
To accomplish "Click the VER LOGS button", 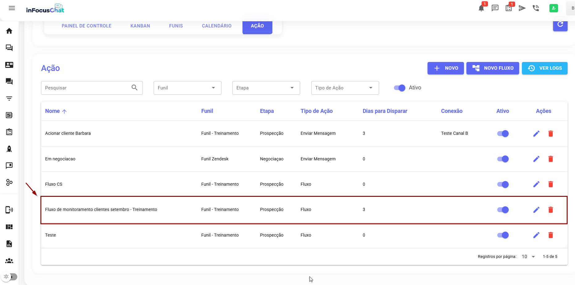I will (544, 68).
